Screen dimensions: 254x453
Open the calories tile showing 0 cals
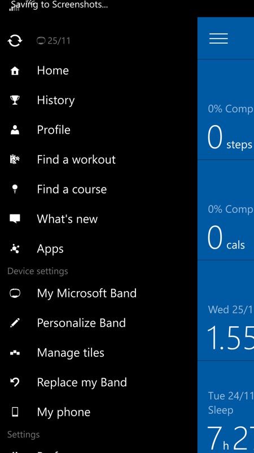(x=226, y=210)
